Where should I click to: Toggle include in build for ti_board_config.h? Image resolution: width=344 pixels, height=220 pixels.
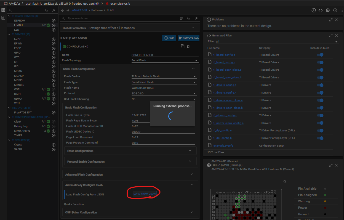[320, 62]
